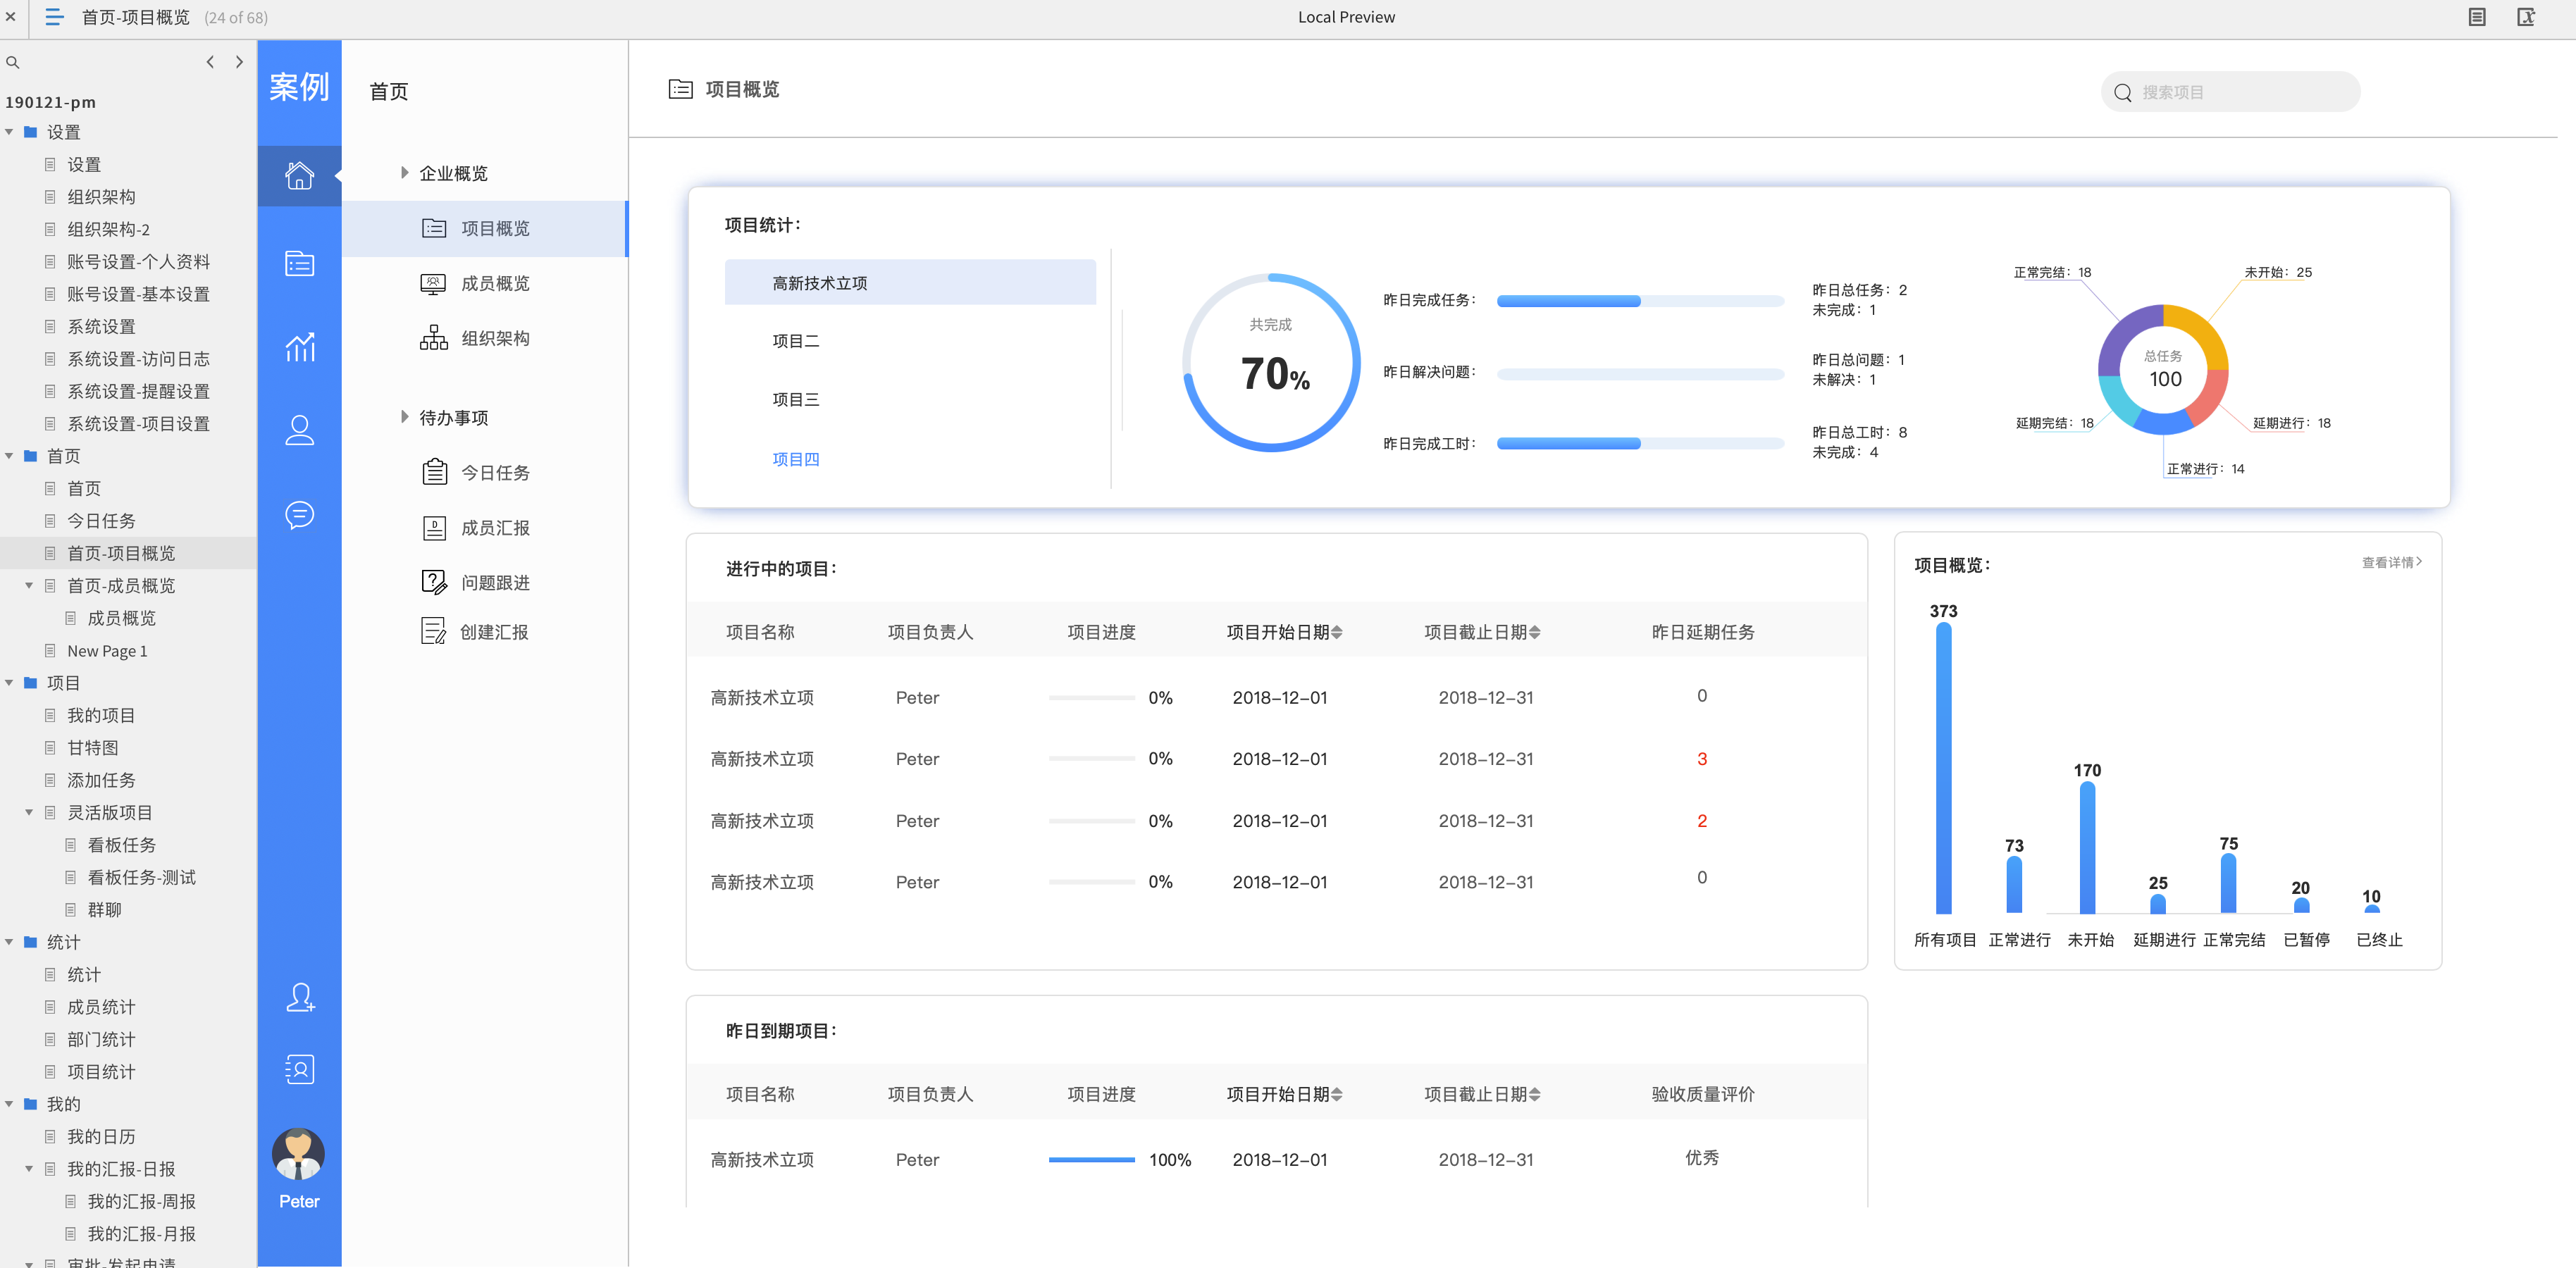
Task: Select 高新技术立项 in 项目统计 list
Action: [910, 283]
